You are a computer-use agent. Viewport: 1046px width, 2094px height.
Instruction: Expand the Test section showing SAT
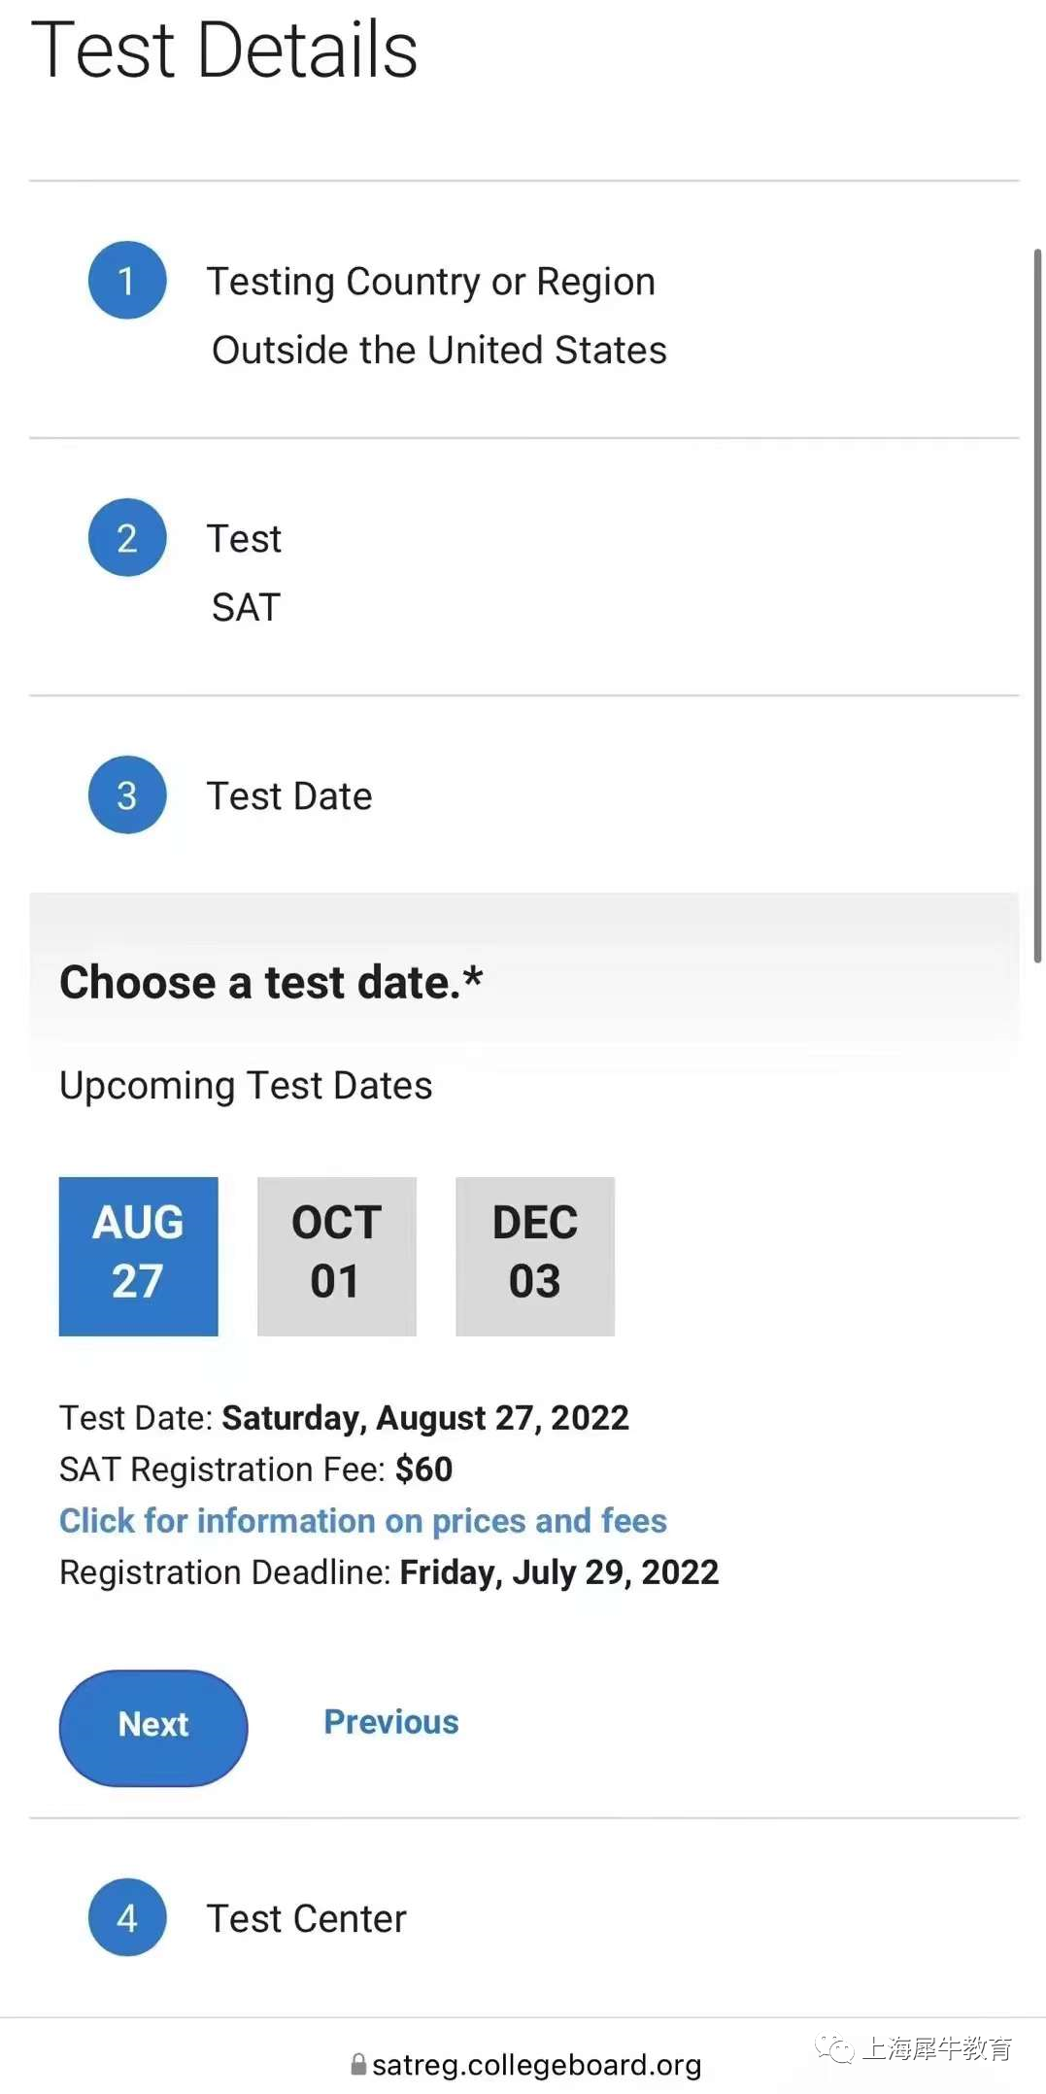(x=524, y=567)
